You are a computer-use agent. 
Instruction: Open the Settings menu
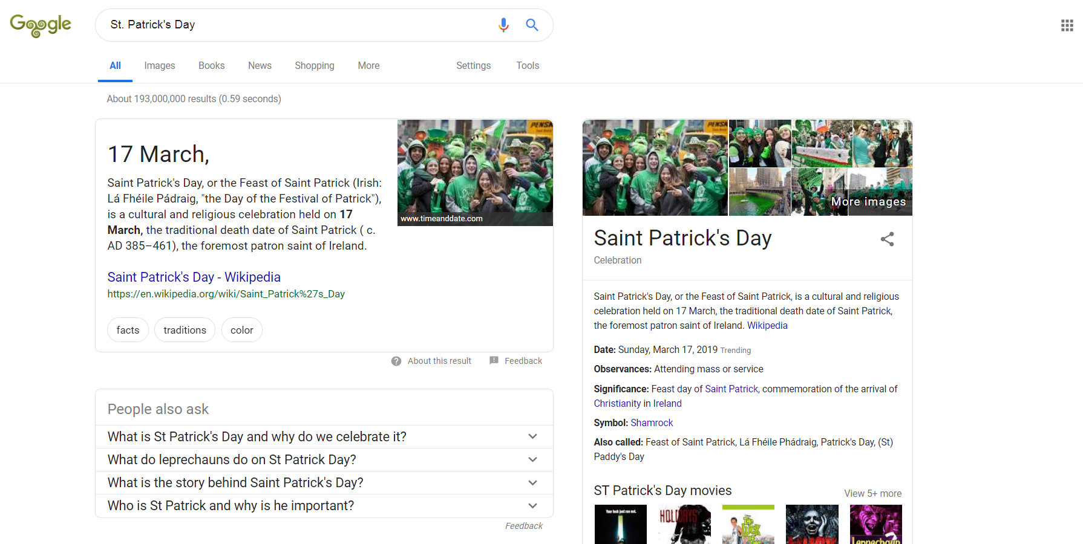click(473, 66)
